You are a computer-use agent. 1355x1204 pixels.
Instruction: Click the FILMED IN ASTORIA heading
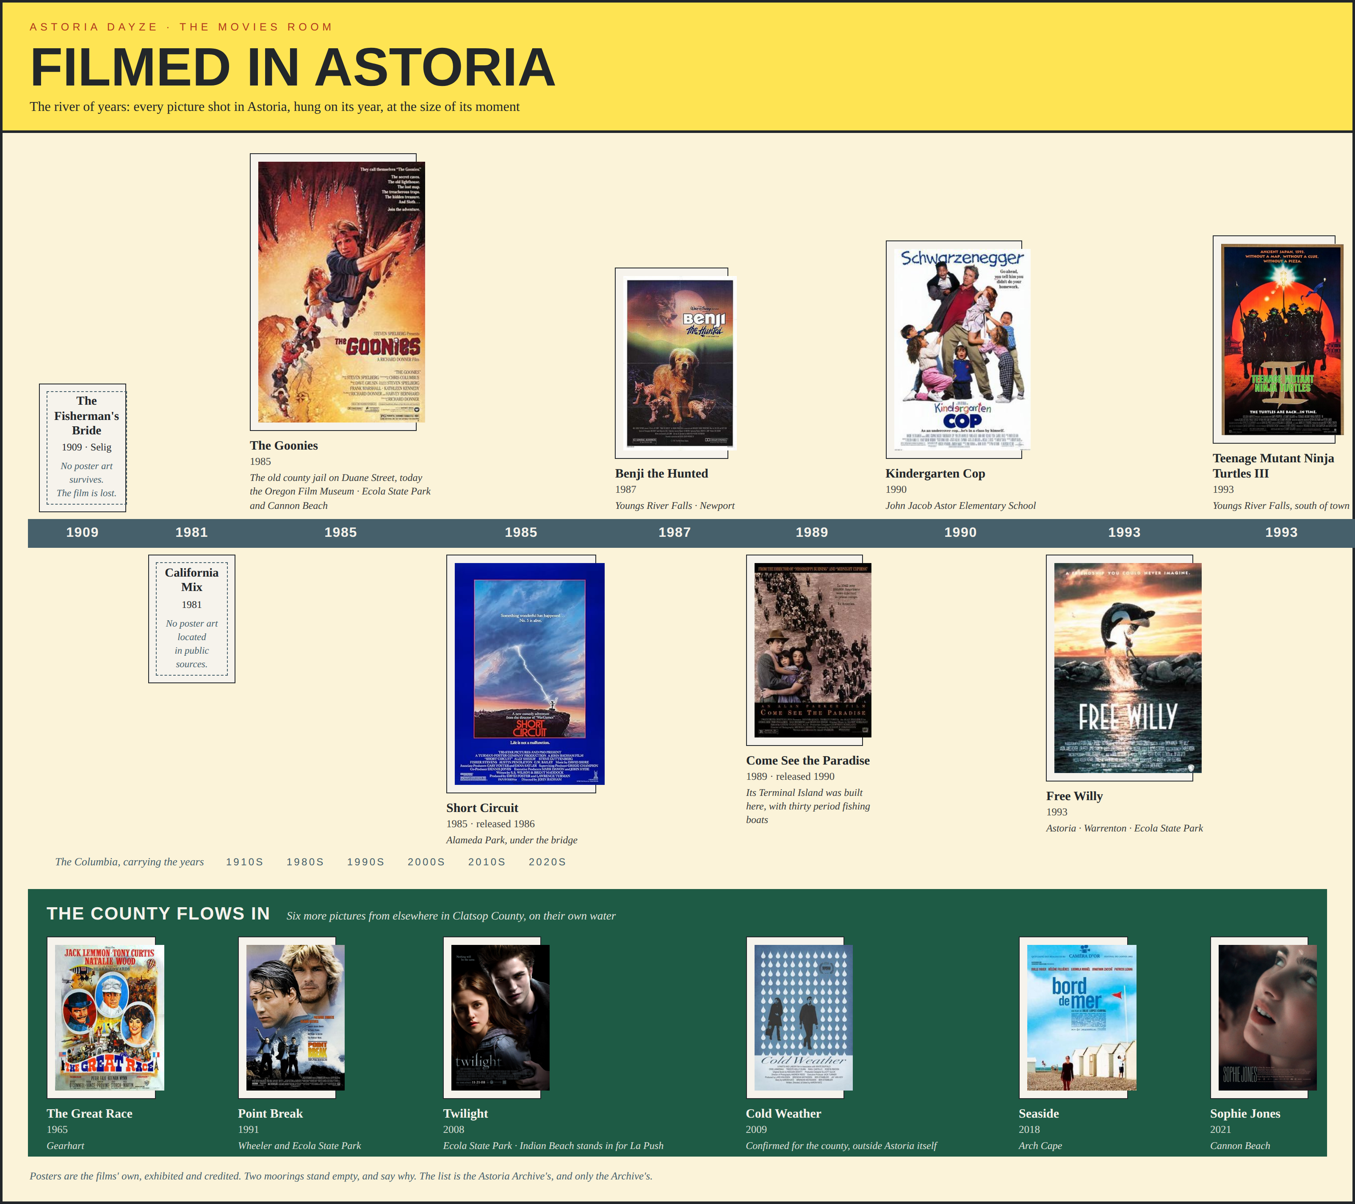(x=292, y=68)
